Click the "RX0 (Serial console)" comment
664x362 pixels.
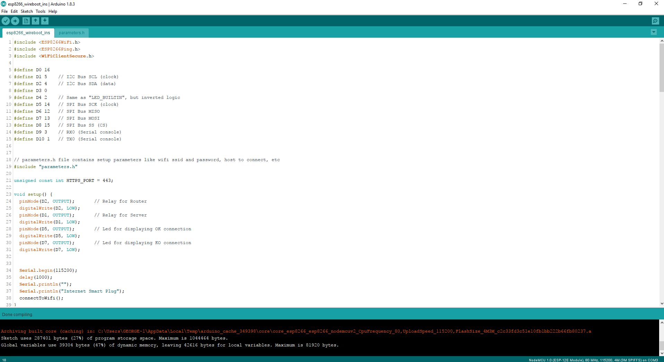click(90, 132)
